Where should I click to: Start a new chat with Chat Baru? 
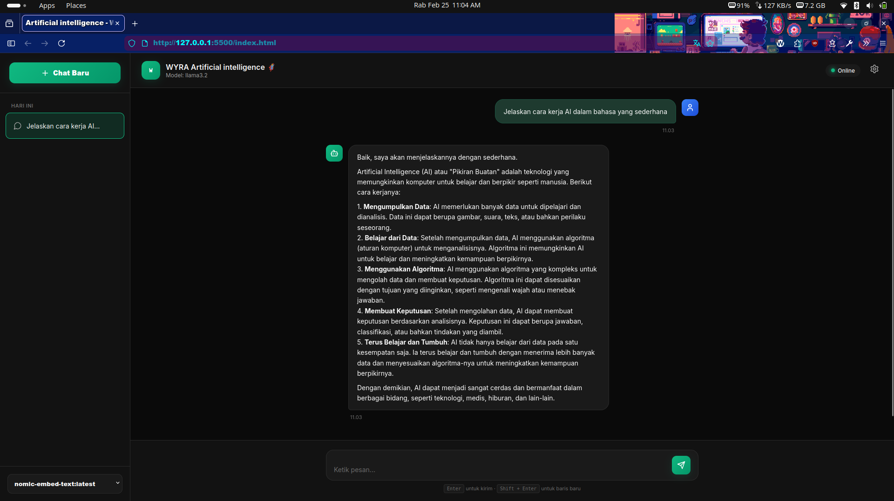(65, 73)
